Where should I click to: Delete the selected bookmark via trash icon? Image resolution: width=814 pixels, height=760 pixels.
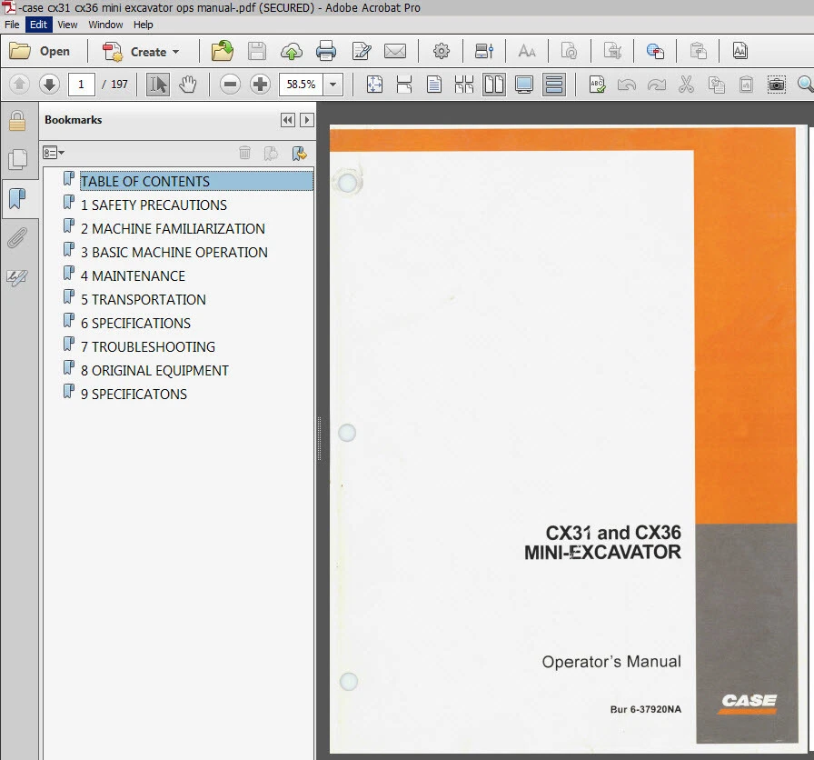[245, 153]
